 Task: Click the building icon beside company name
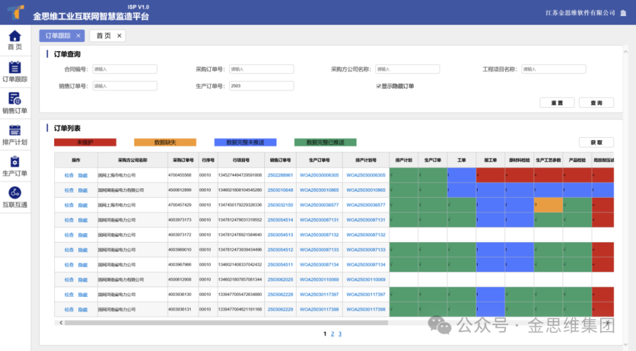click(623, 13)
